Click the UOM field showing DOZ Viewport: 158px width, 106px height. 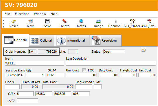[x=56, y=75]
